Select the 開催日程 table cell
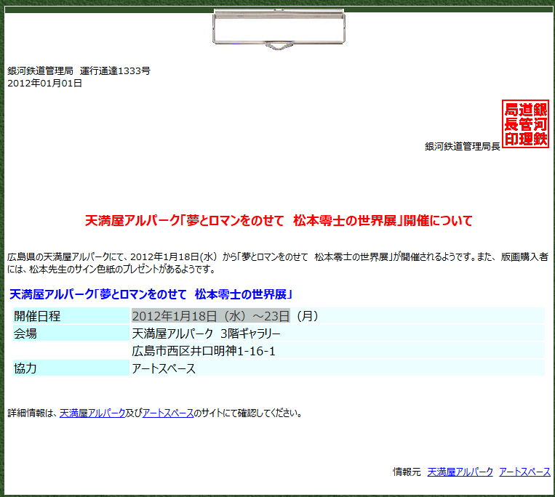The image size is (555, 497). coord(71,315)
